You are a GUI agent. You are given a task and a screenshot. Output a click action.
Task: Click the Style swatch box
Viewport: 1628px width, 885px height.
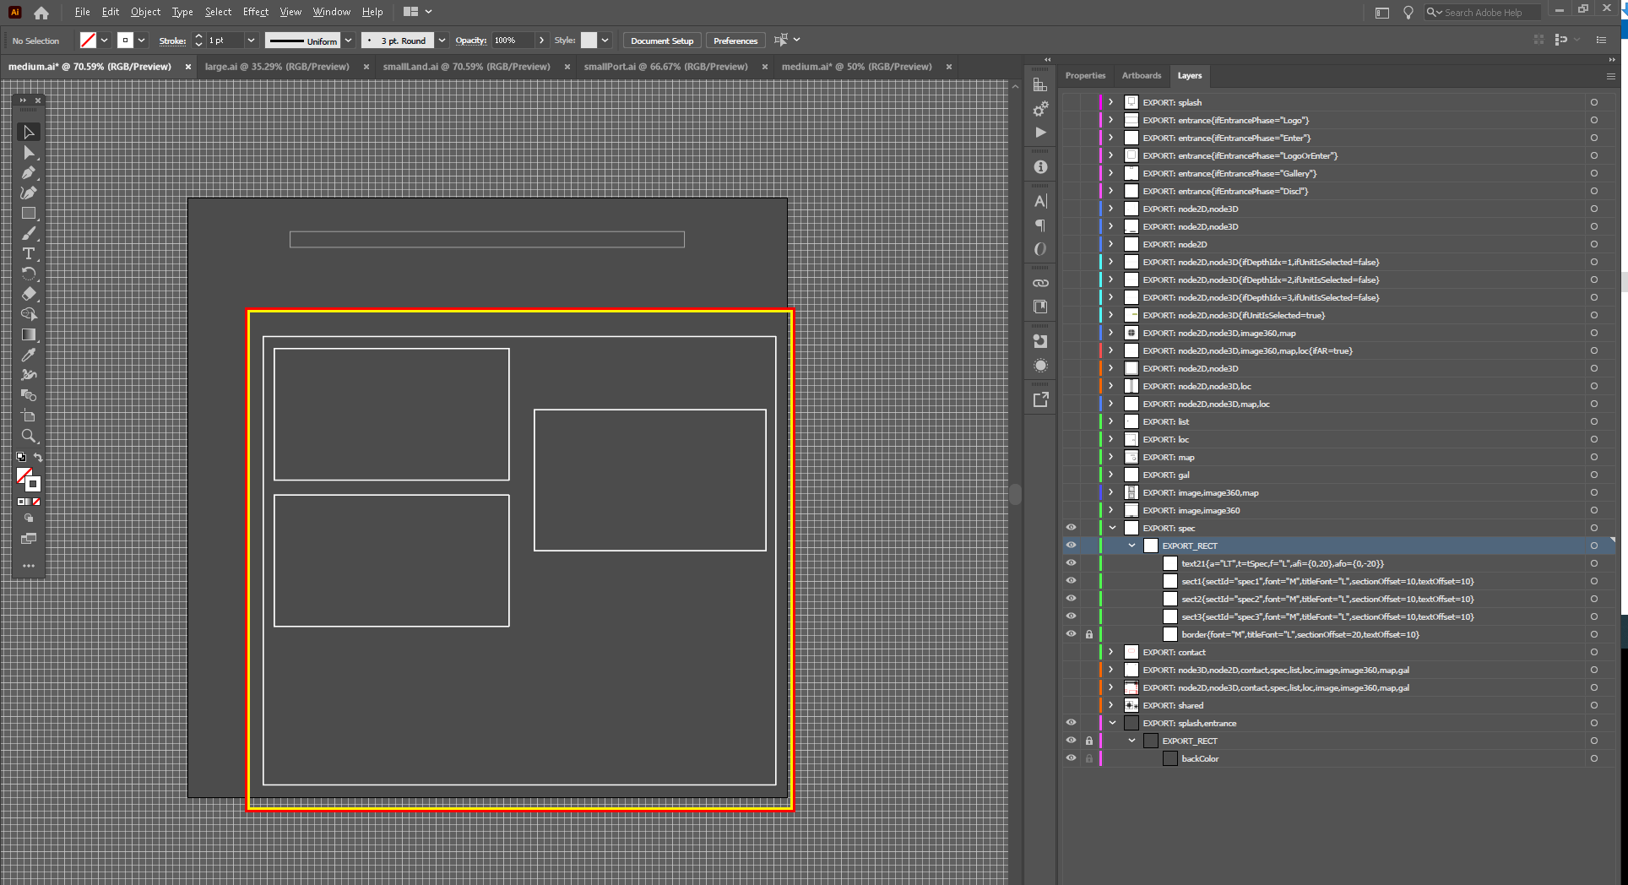point(589,40)
